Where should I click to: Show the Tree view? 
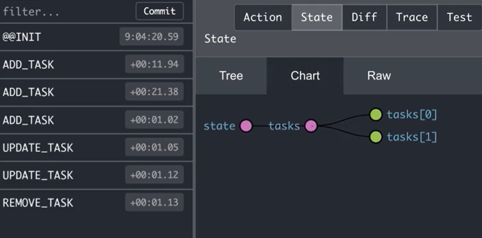point(231,76)
